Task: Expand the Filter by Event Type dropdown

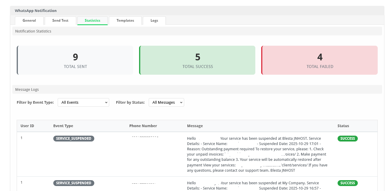Action: click(x=83, y=103)
